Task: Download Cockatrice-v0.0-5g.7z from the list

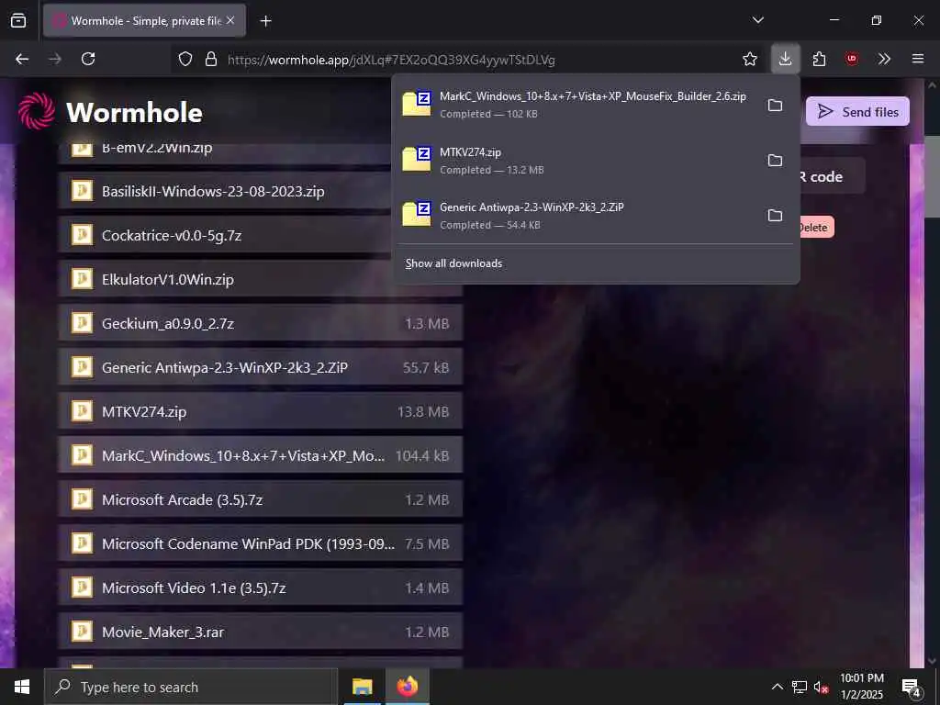Action: point(225,236)
